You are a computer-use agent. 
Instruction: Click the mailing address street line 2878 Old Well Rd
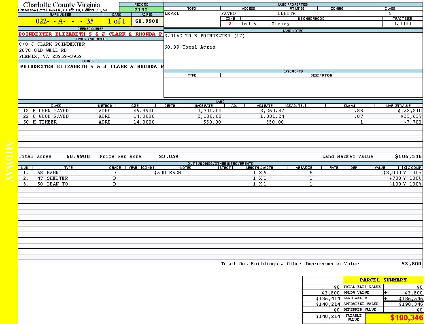click(43, 50)
